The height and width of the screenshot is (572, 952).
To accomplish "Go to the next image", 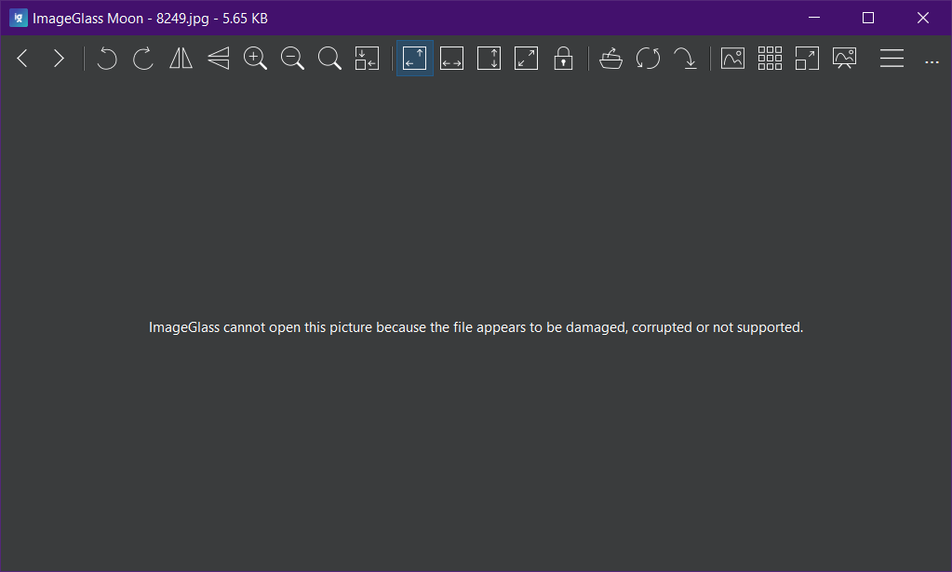I will click(59, 58).
